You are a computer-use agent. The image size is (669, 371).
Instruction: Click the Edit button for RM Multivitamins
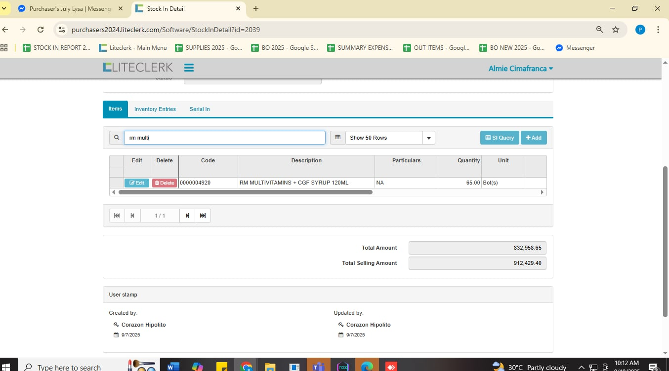click(137, 183)
